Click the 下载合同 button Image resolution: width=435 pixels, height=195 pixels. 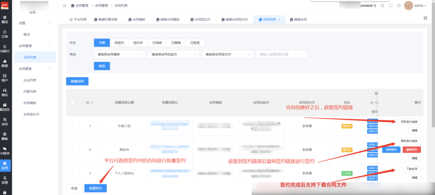click(412, 169)
